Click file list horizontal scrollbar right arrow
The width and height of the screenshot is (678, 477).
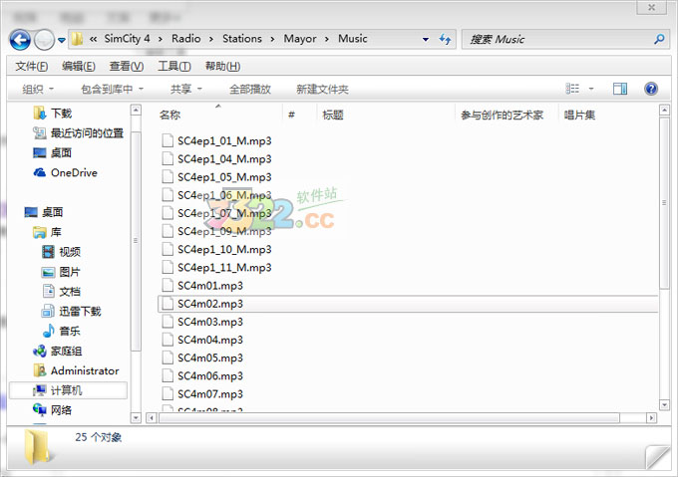(651, 418)
